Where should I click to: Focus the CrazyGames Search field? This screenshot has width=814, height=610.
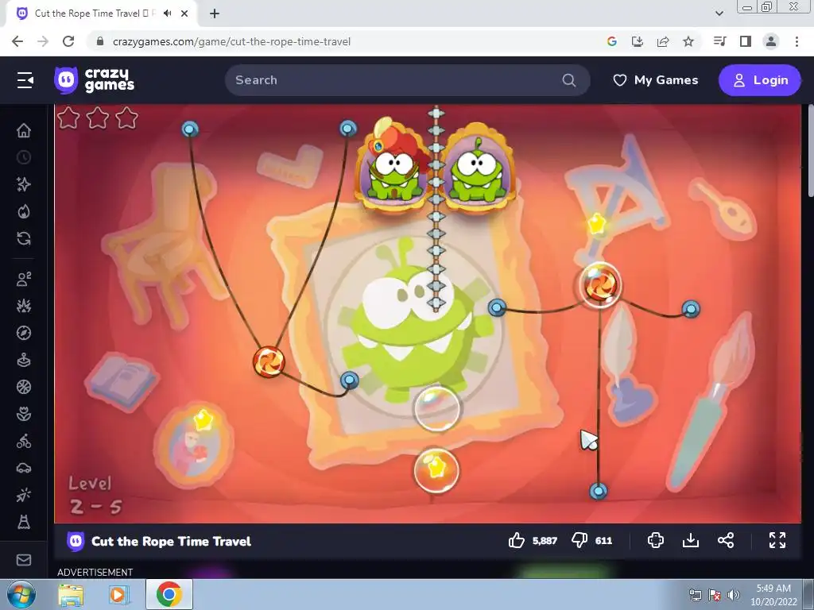407,80
